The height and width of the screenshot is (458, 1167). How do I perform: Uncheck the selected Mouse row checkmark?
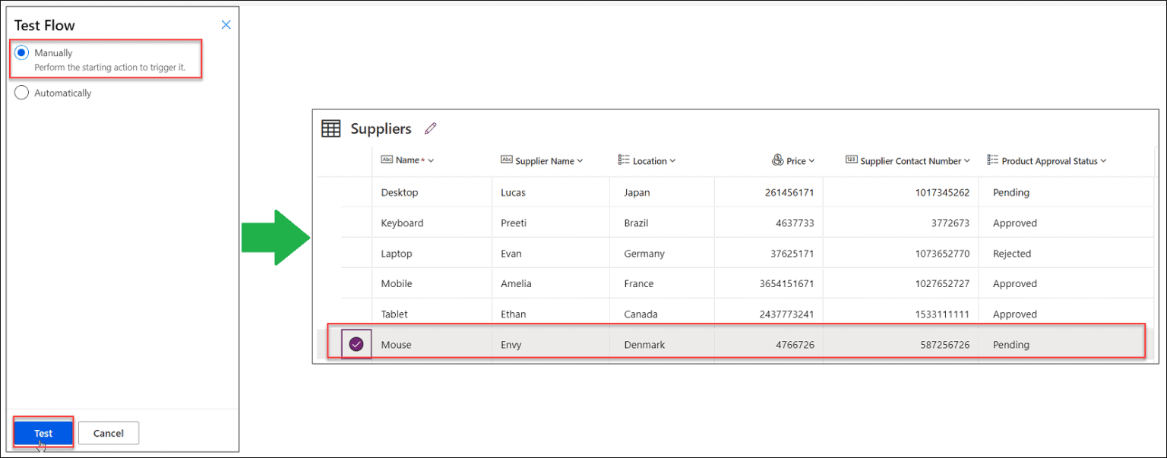click(x=356, y=345)
